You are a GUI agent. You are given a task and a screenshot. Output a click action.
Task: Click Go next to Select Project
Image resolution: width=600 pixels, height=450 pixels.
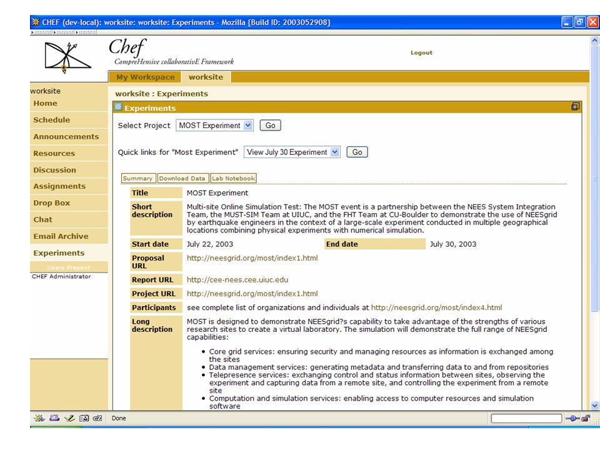tap(270, 126)
